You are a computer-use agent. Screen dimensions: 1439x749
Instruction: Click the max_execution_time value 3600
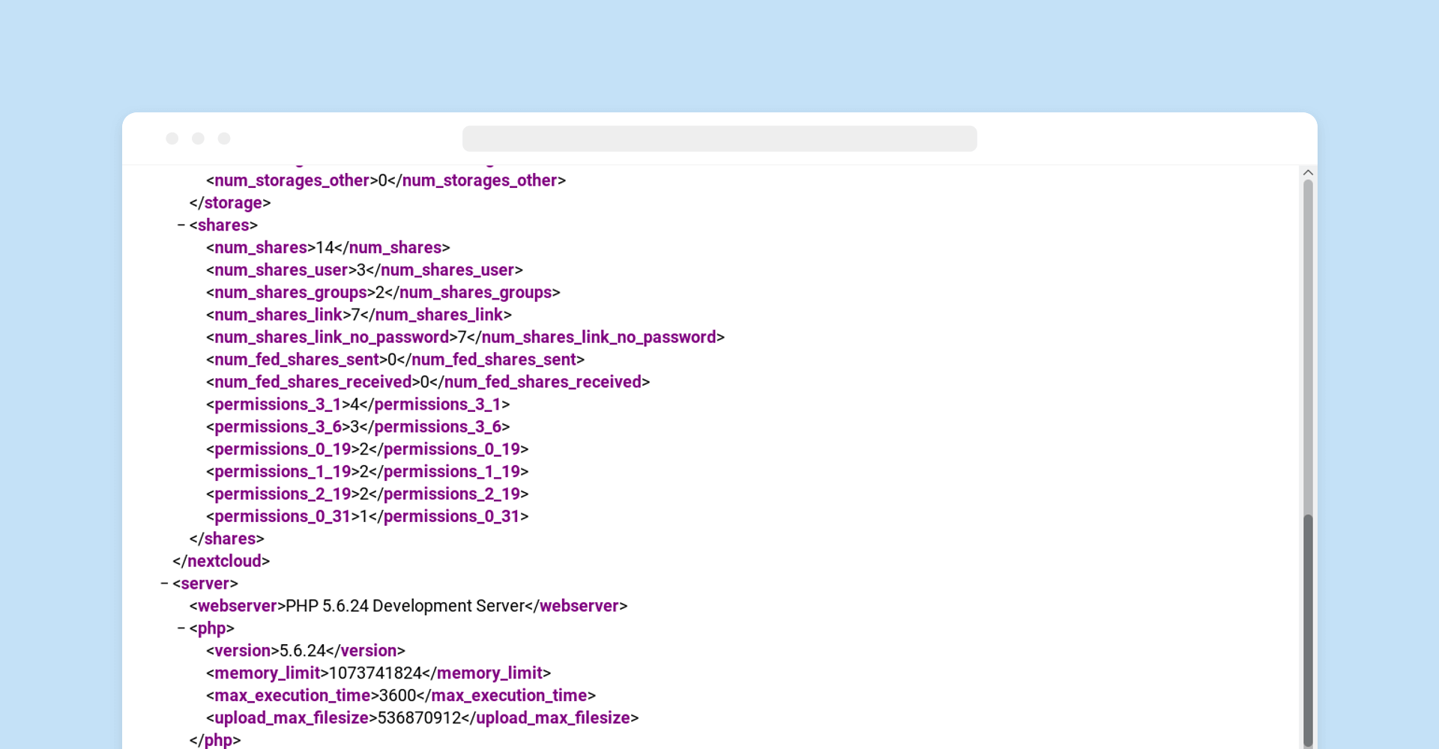pyautogui.click(x=397, y=696)
